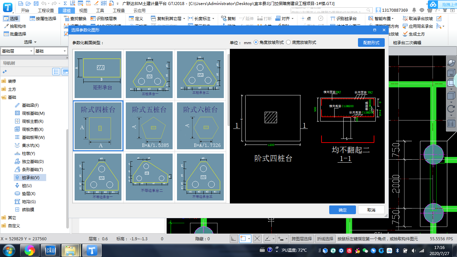Viewport: 457px width, 257px height.
Task: Click the Sigma summary calculation icon
Action: pos(65,3)
